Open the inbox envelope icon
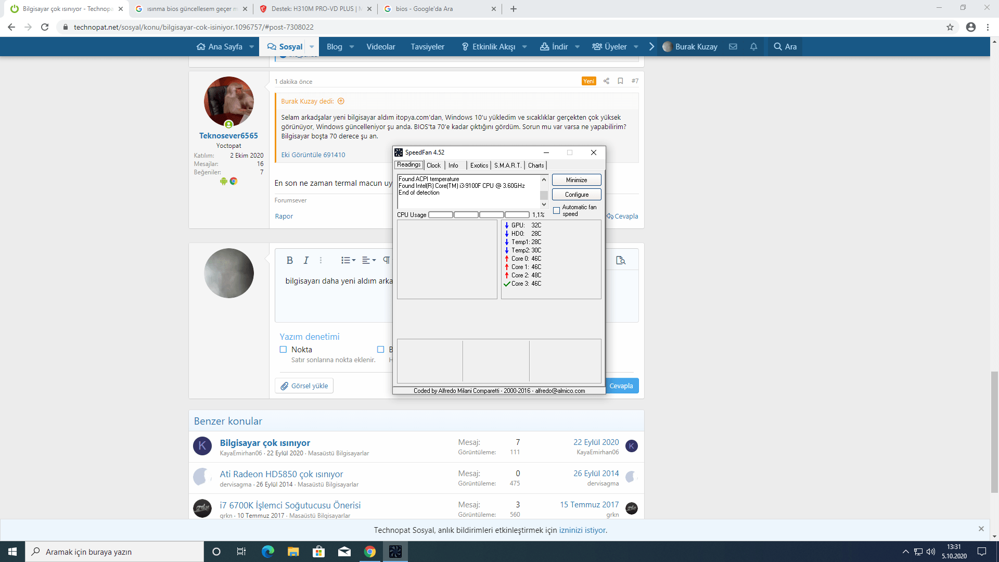Screen dimensions: 999x562 733,47
